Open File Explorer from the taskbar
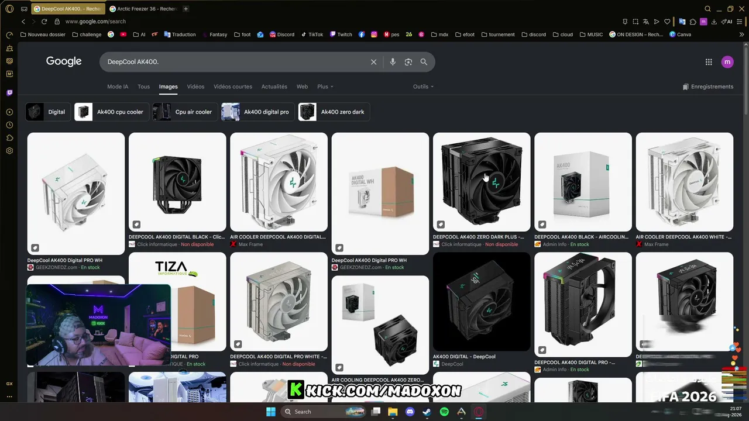Screen dimensions: 749x421 [393, 412]
